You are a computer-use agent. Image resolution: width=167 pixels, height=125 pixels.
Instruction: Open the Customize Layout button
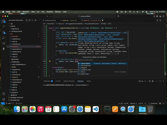154,16
